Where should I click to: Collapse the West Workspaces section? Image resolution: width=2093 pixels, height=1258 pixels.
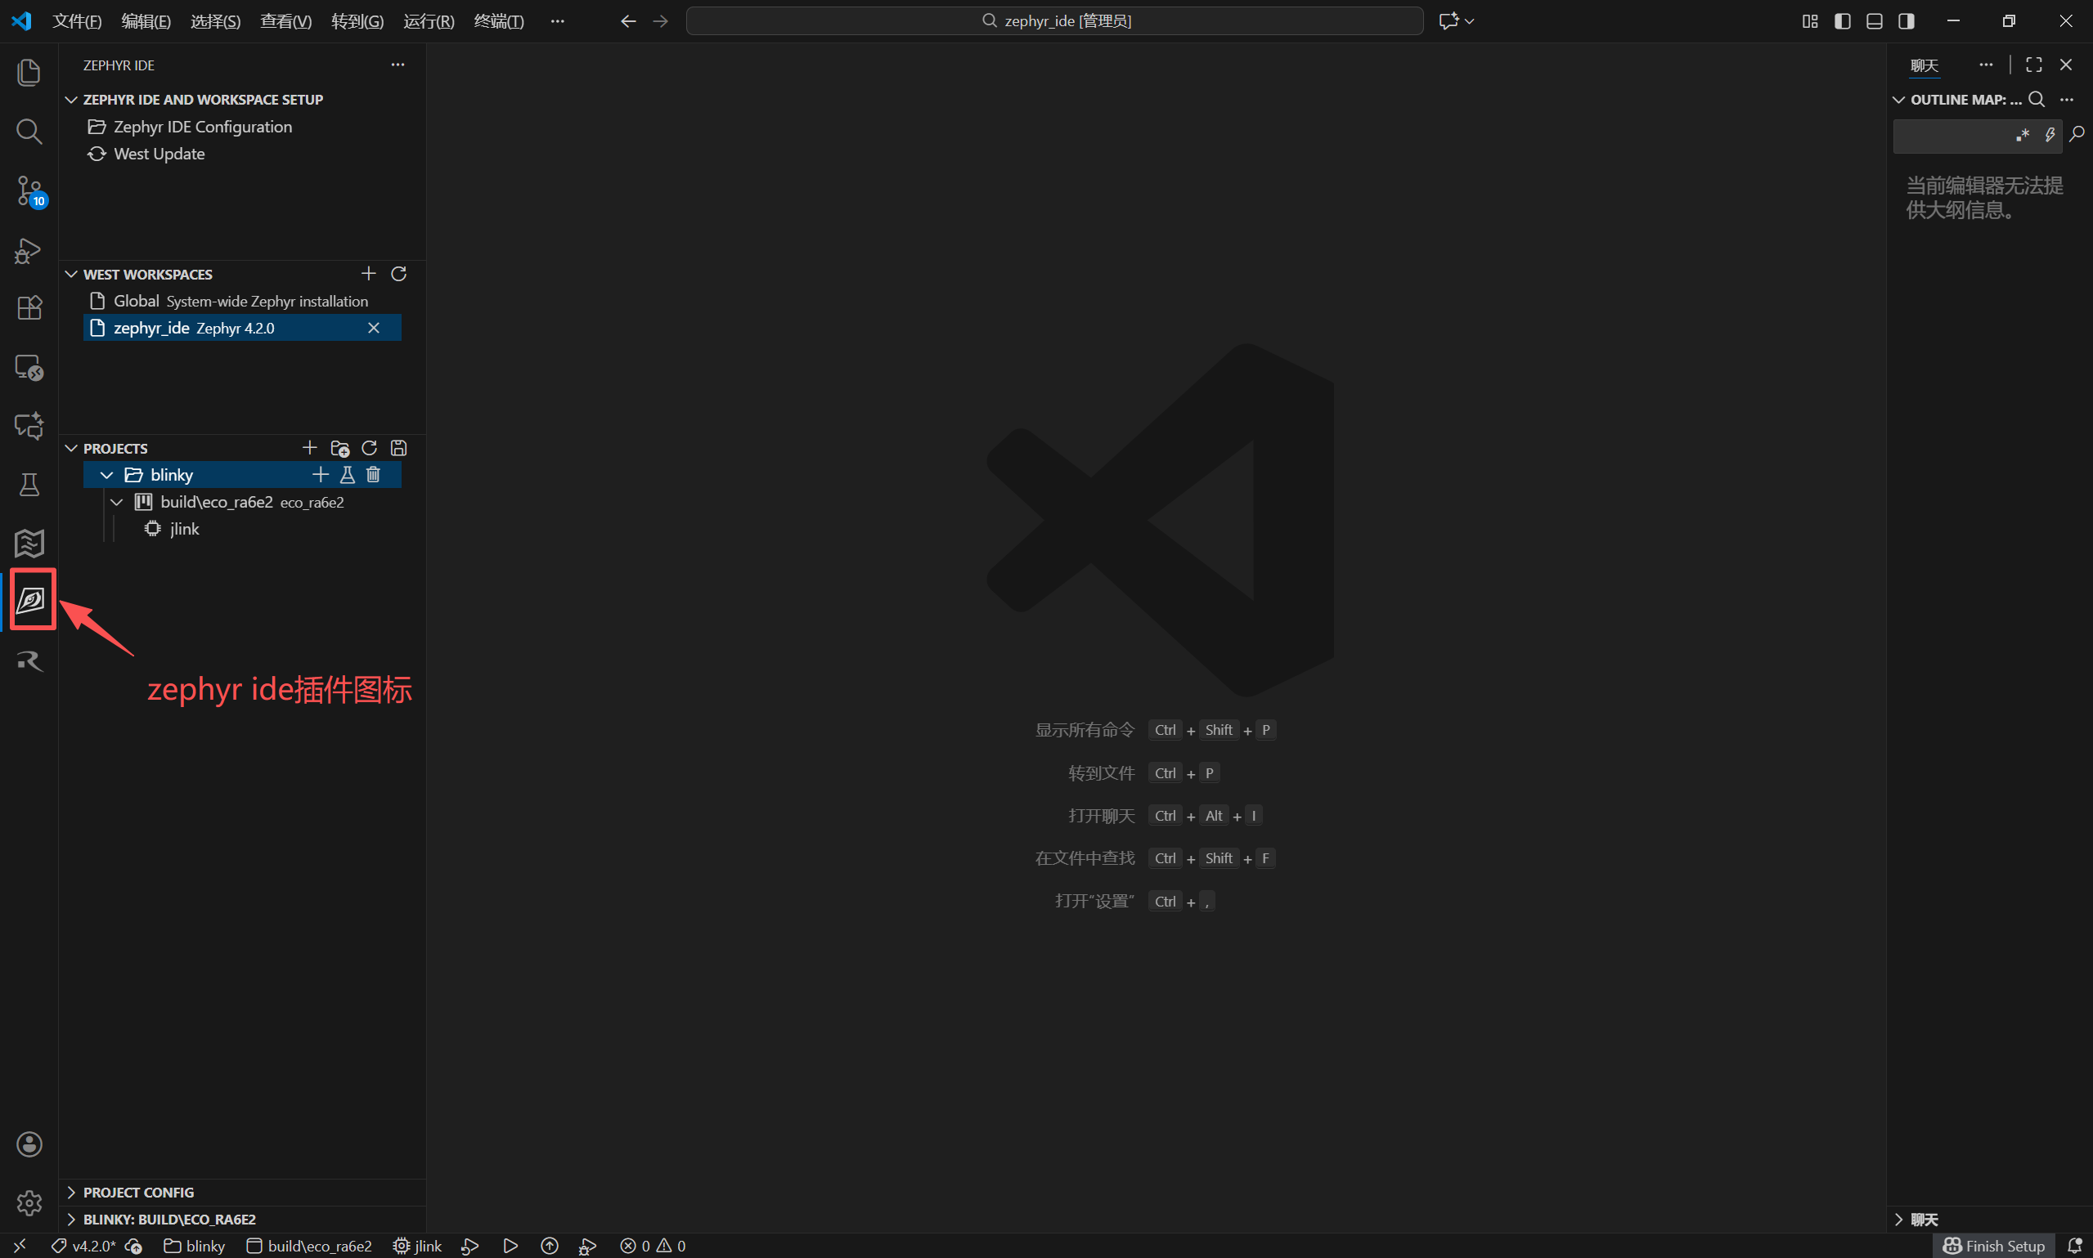(x=71, y=275)
